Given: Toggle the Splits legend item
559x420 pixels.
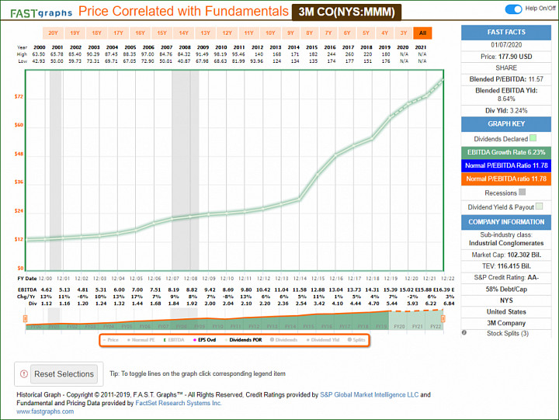Looking at the screenshot, I should [x=356, y=340].
